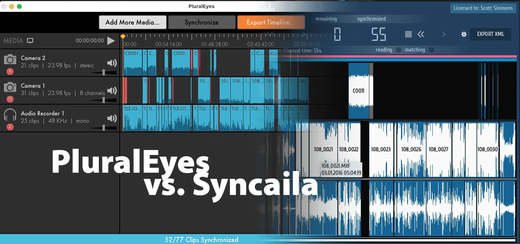Select the Camera 1 camera icon

pos(10,87)
